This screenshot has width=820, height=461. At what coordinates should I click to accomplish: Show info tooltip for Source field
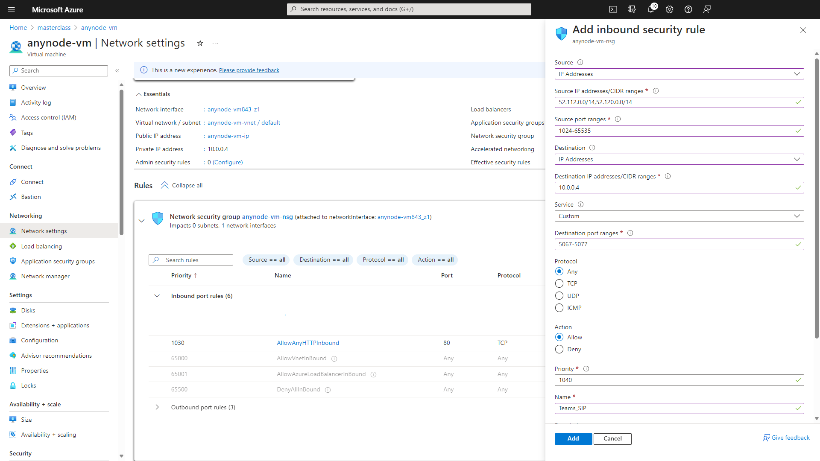pos(580,62)
